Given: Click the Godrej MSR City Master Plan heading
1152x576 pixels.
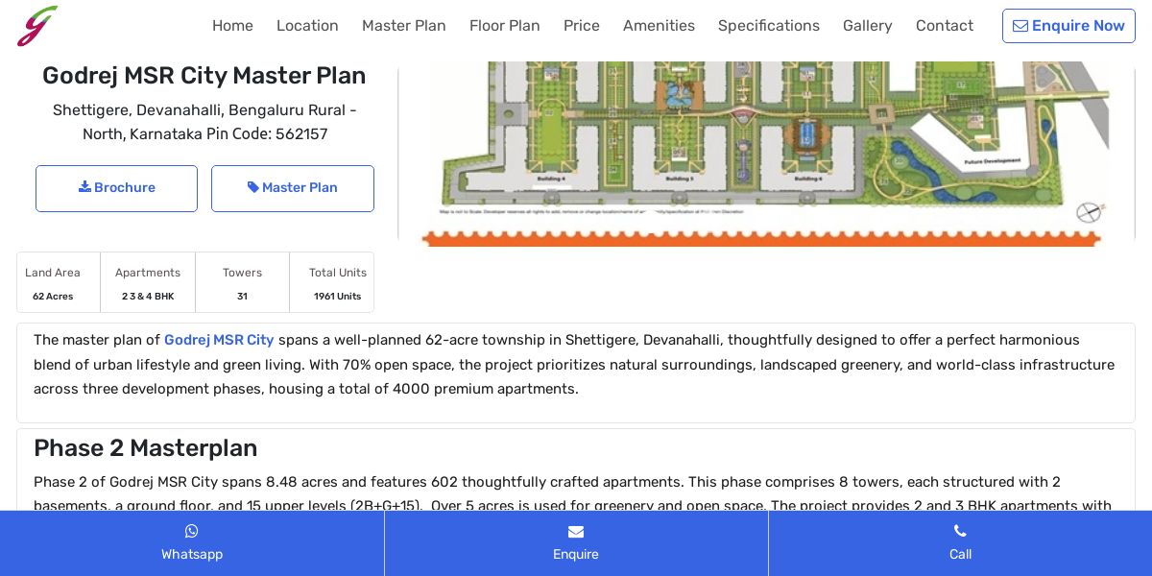Looking at the screenshot, I should 204,75.
